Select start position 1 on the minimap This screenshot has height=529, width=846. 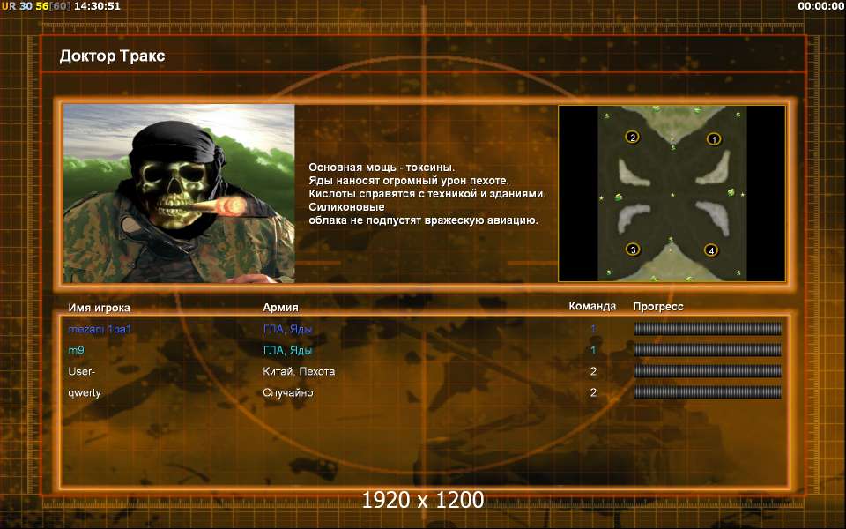[x=714, y=139]
